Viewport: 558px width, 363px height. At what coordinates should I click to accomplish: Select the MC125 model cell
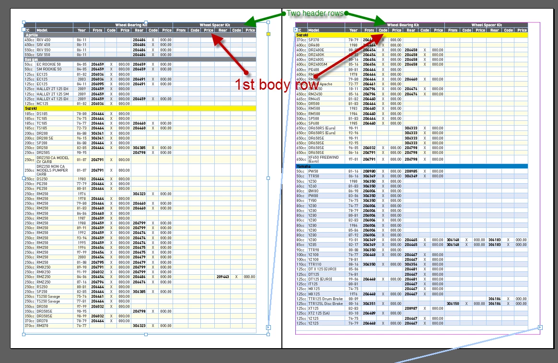55,104
